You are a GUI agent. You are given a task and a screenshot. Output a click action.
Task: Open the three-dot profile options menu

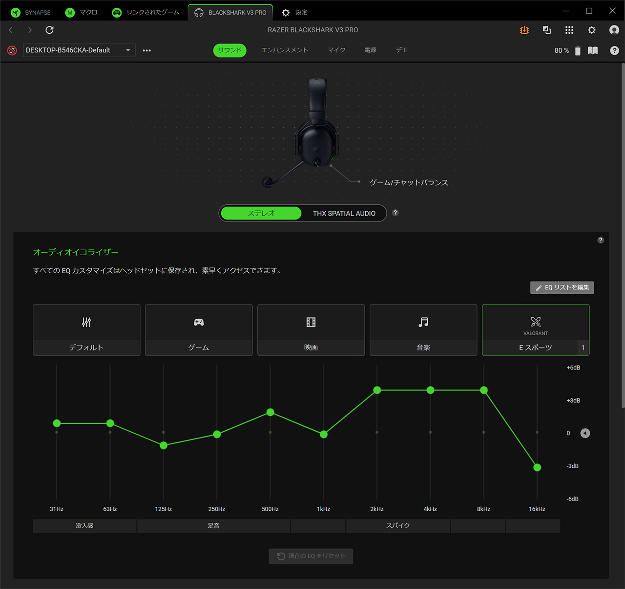pos(146,50)
